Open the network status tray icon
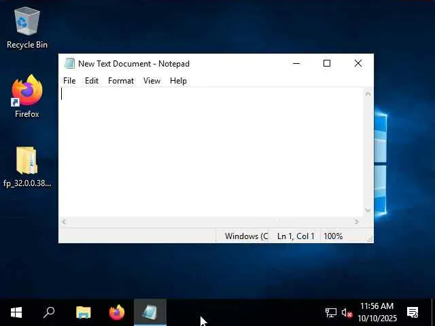The height and width of the screenshot is (326, 435). 331,312
